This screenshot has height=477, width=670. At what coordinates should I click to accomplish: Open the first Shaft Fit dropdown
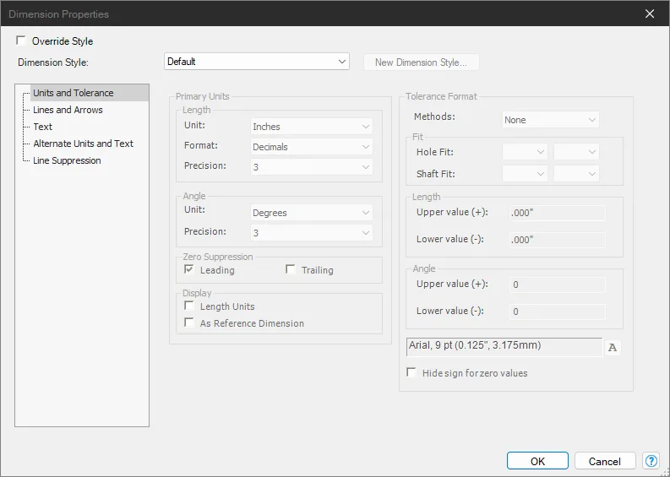525,173
